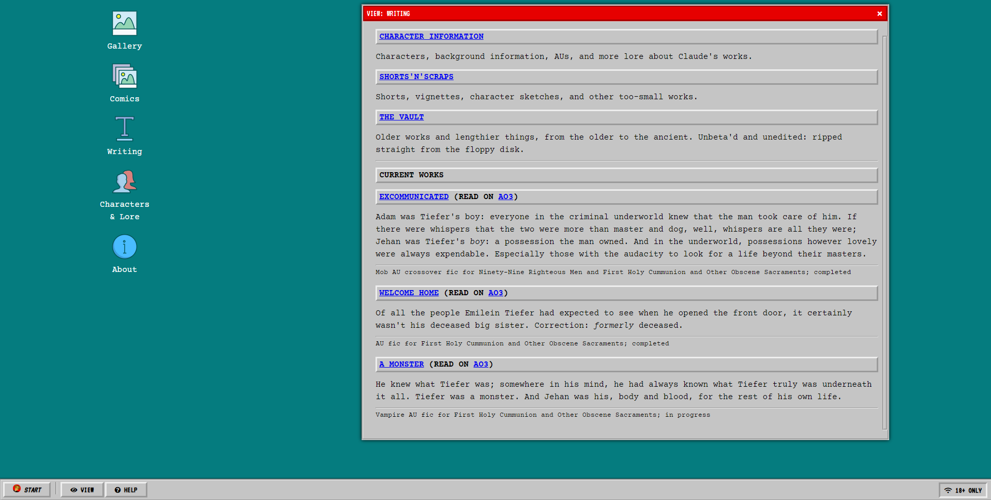Open the Help menu in taskbar
991x500 pixels.
click(x=126, y=490)
